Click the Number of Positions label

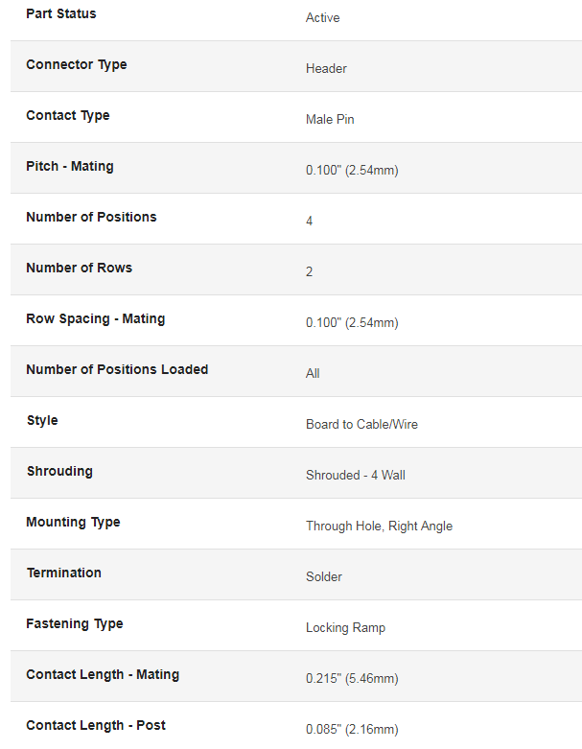pyautogui.click(x=91, y=217)
